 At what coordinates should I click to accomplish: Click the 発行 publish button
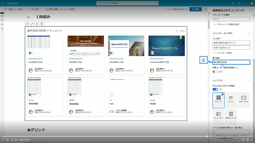pos(196,9)
